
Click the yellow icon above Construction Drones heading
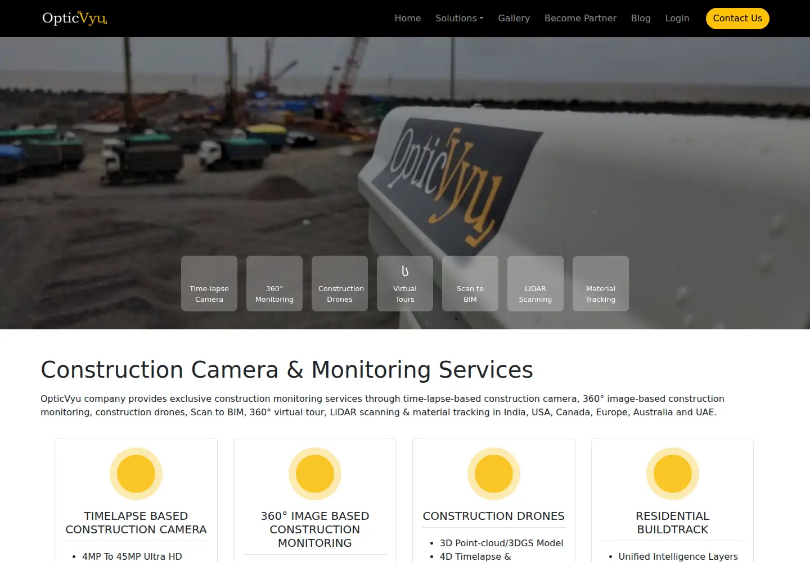pos(494,474)
